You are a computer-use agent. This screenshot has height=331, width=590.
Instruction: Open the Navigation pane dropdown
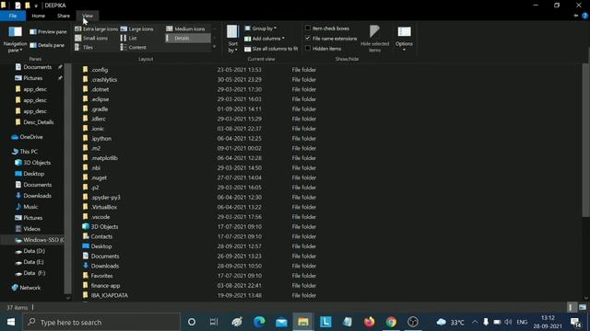[15, 40]
